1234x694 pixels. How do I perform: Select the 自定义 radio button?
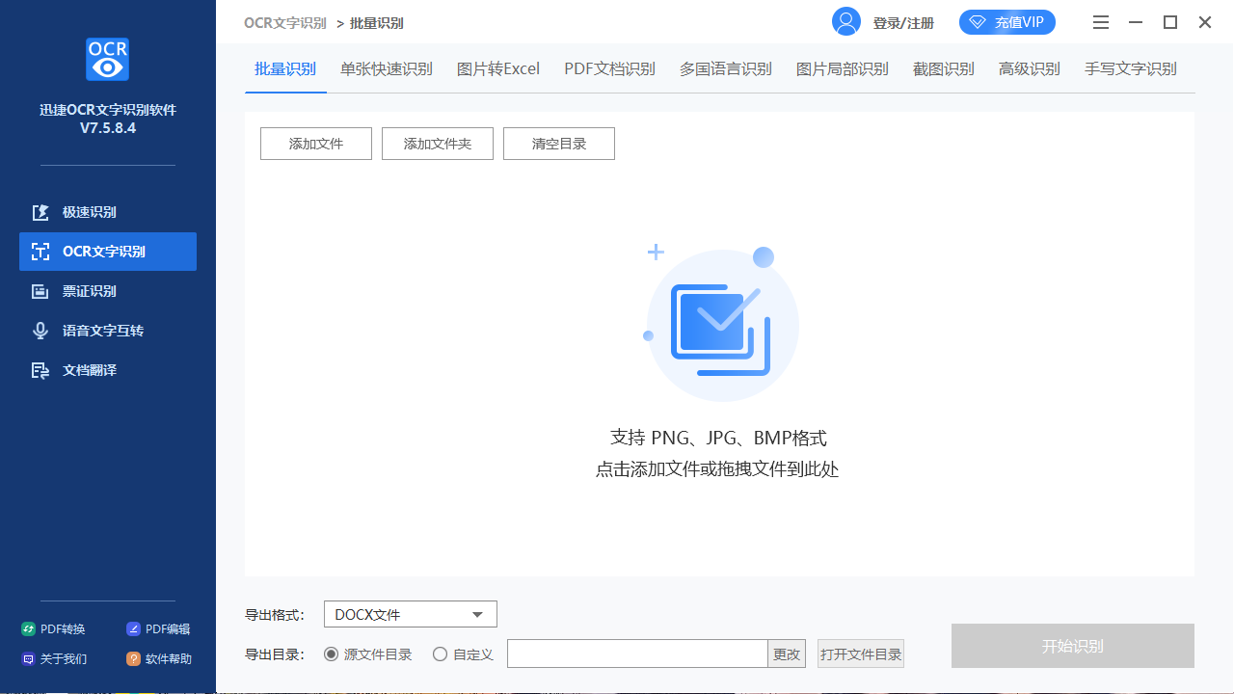click(441, 654)
